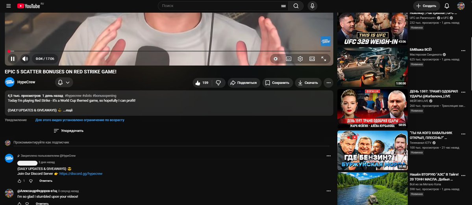Click the #bonusopening hashtag
The image size is (472, 205).
[104, 96]
